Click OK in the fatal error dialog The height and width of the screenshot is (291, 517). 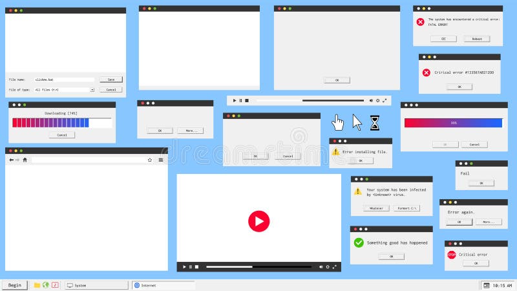coord(443,39)
